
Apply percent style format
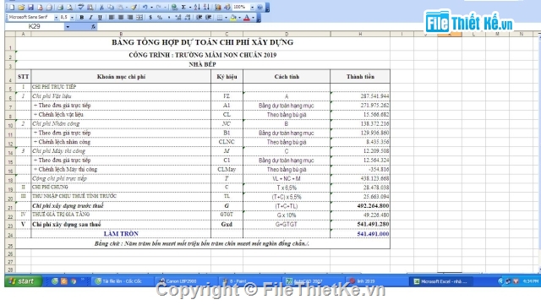click(x=160, y=17)
